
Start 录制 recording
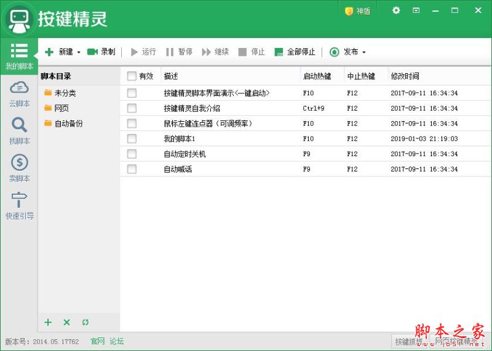point(101,52)
